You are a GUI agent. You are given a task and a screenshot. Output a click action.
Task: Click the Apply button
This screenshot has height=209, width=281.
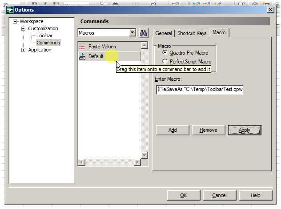(244, 130)
